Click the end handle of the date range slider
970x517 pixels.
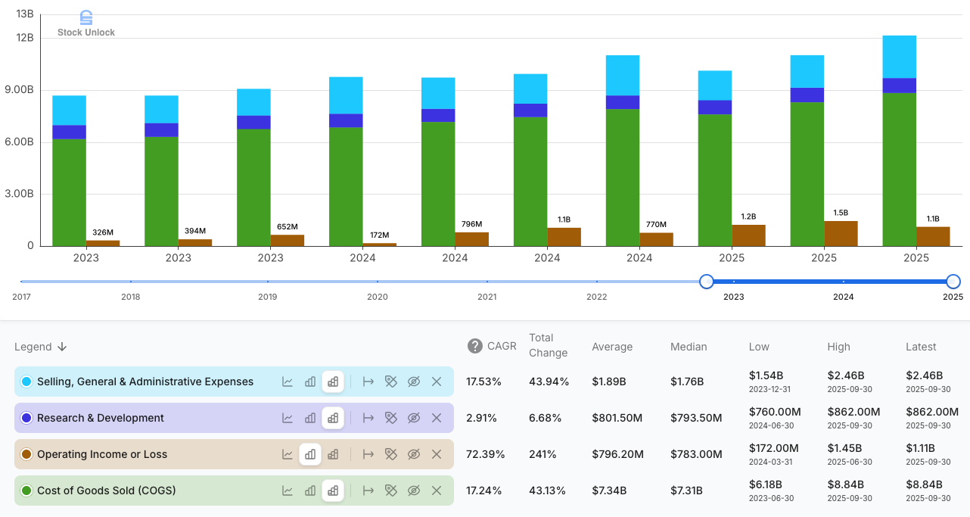point(953,282)
